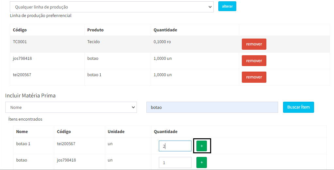Click the Produto column header
Image resolution: width=334 pixels, height=170 pixels.
pyautogui.click(x=95, y=30)
